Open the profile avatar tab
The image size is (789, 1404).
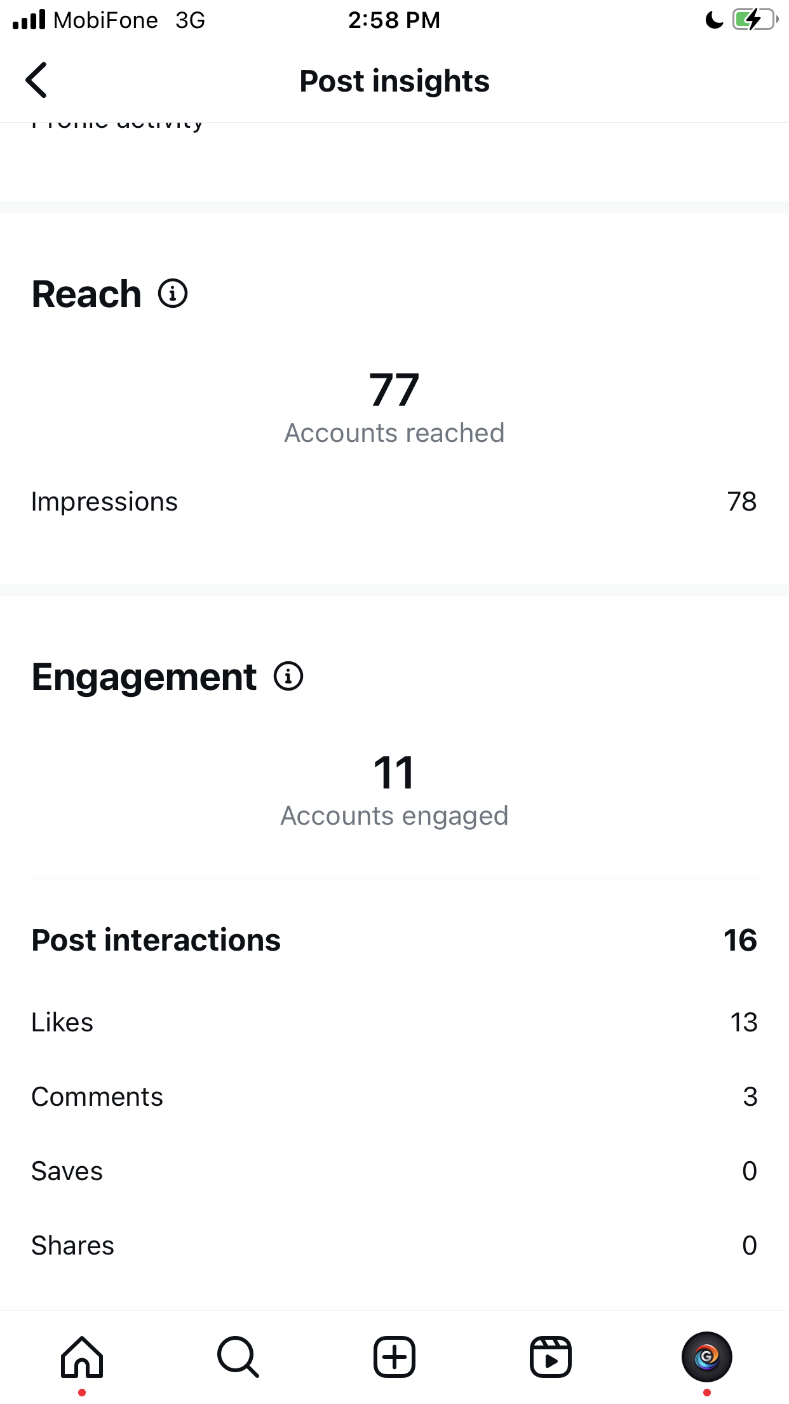(707, 1357)
